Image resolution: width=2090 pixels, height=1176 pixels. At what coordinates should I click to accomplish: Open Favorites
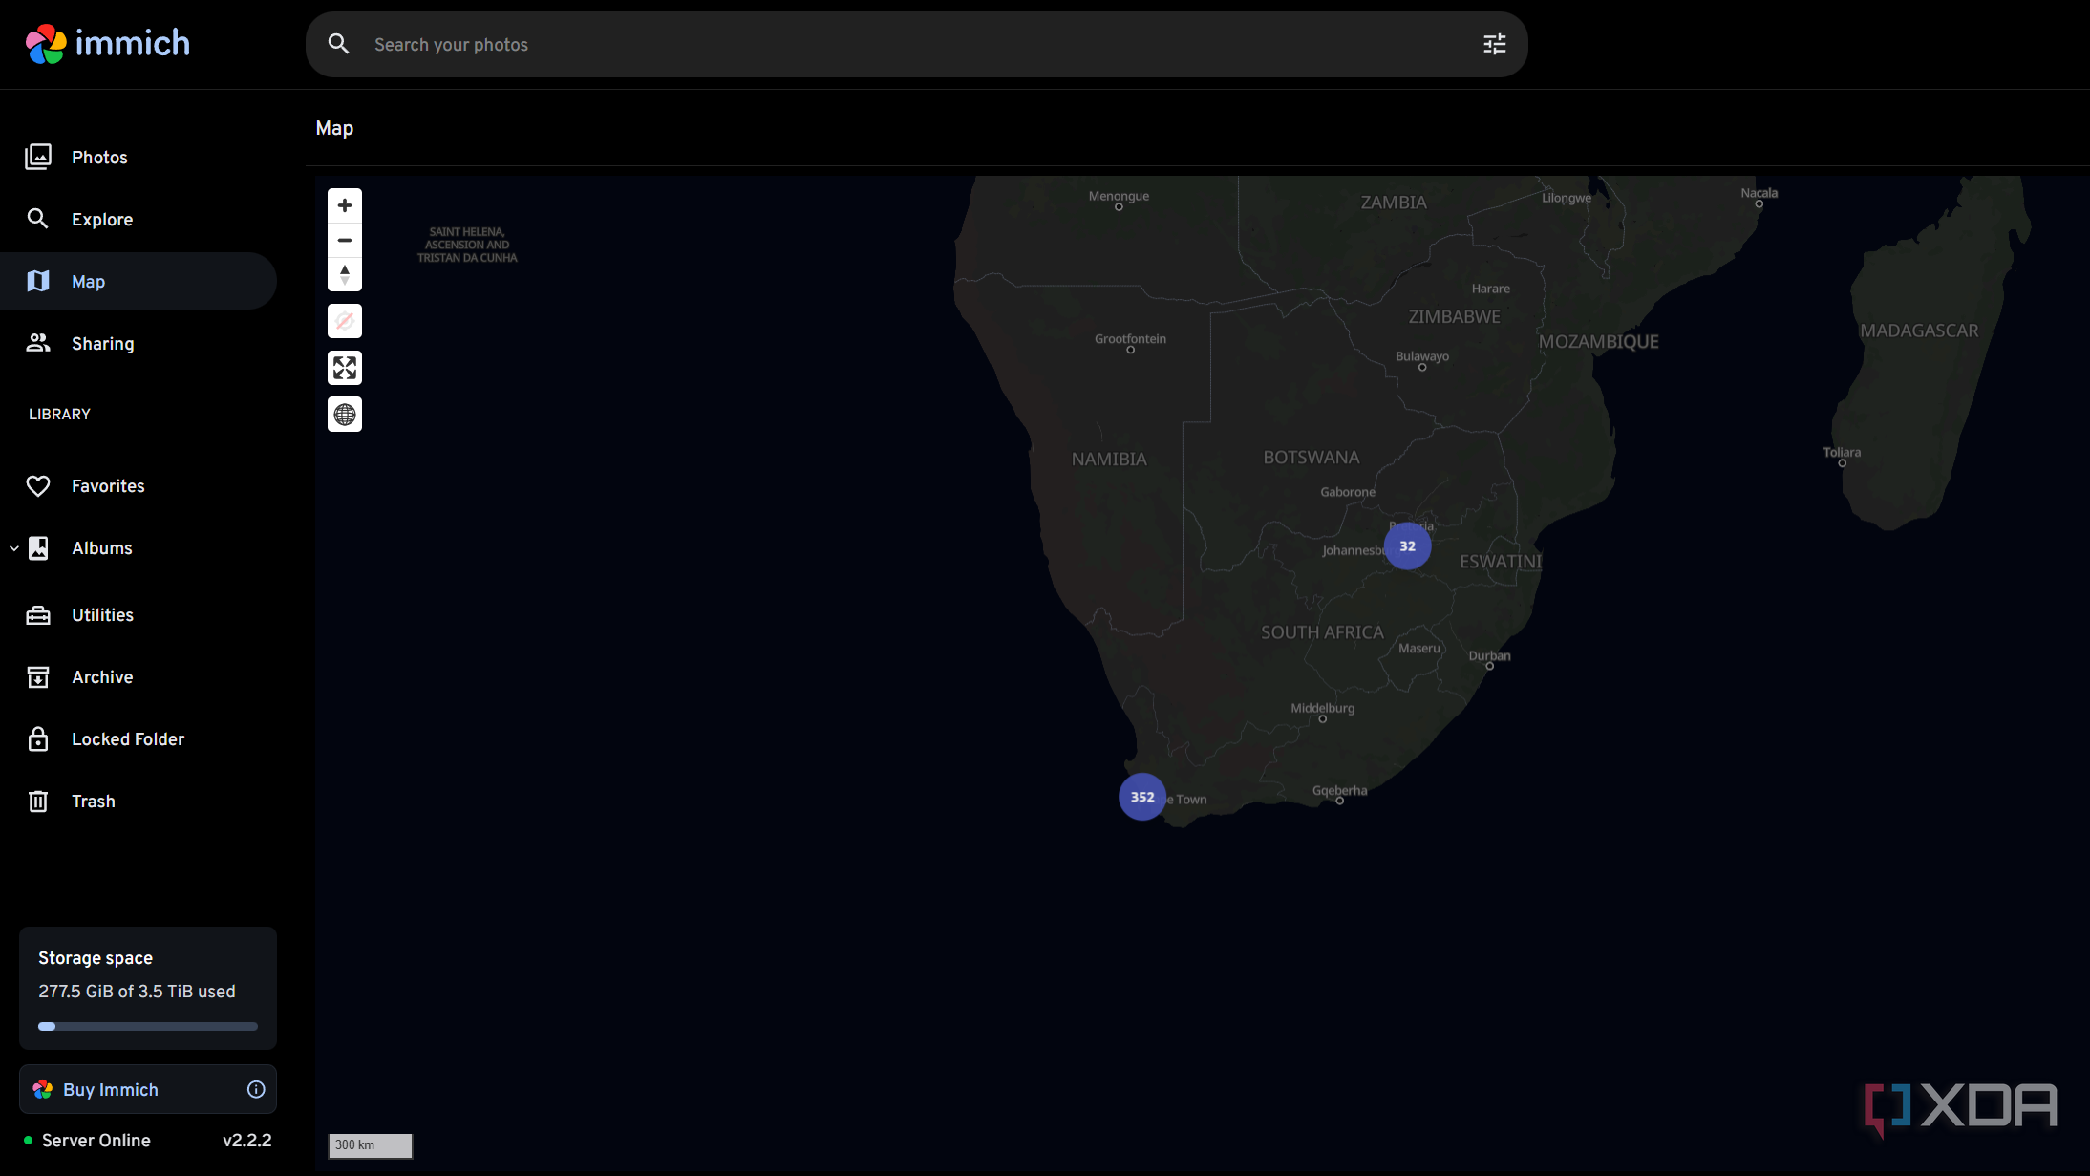pos(139,485)
